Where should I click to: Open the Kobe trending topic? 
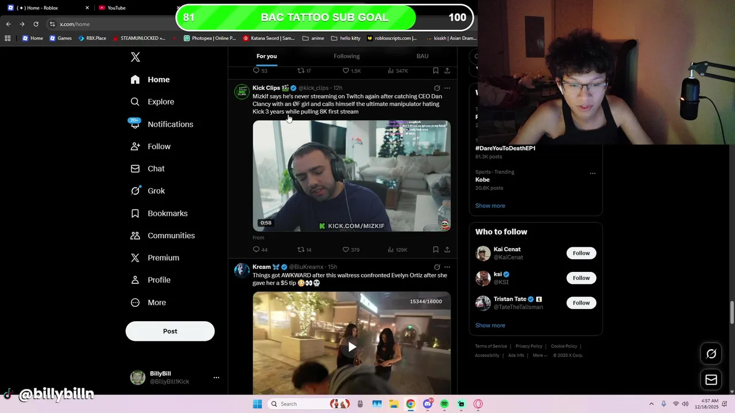[482, 180]
